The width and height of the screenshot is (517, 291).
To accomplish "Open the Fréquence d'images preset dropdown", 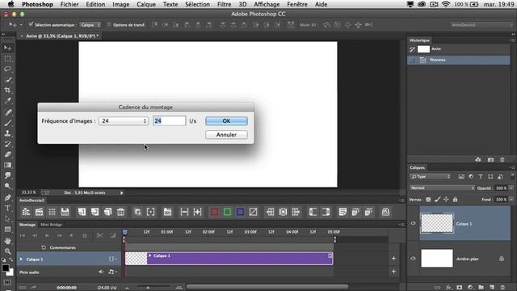I will pos(124,121).
